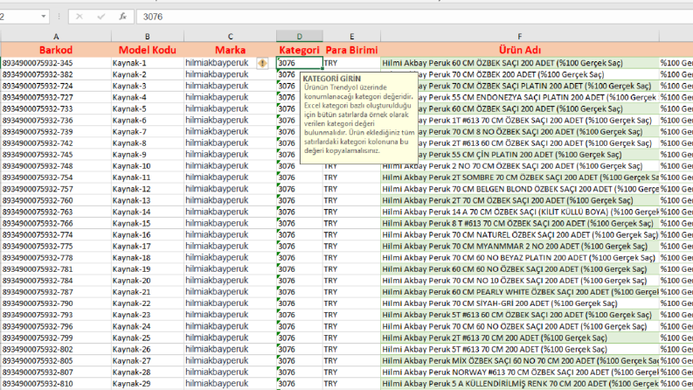
Task: Click the Kaynak-5 model code cell
Action: coord(147,108)
